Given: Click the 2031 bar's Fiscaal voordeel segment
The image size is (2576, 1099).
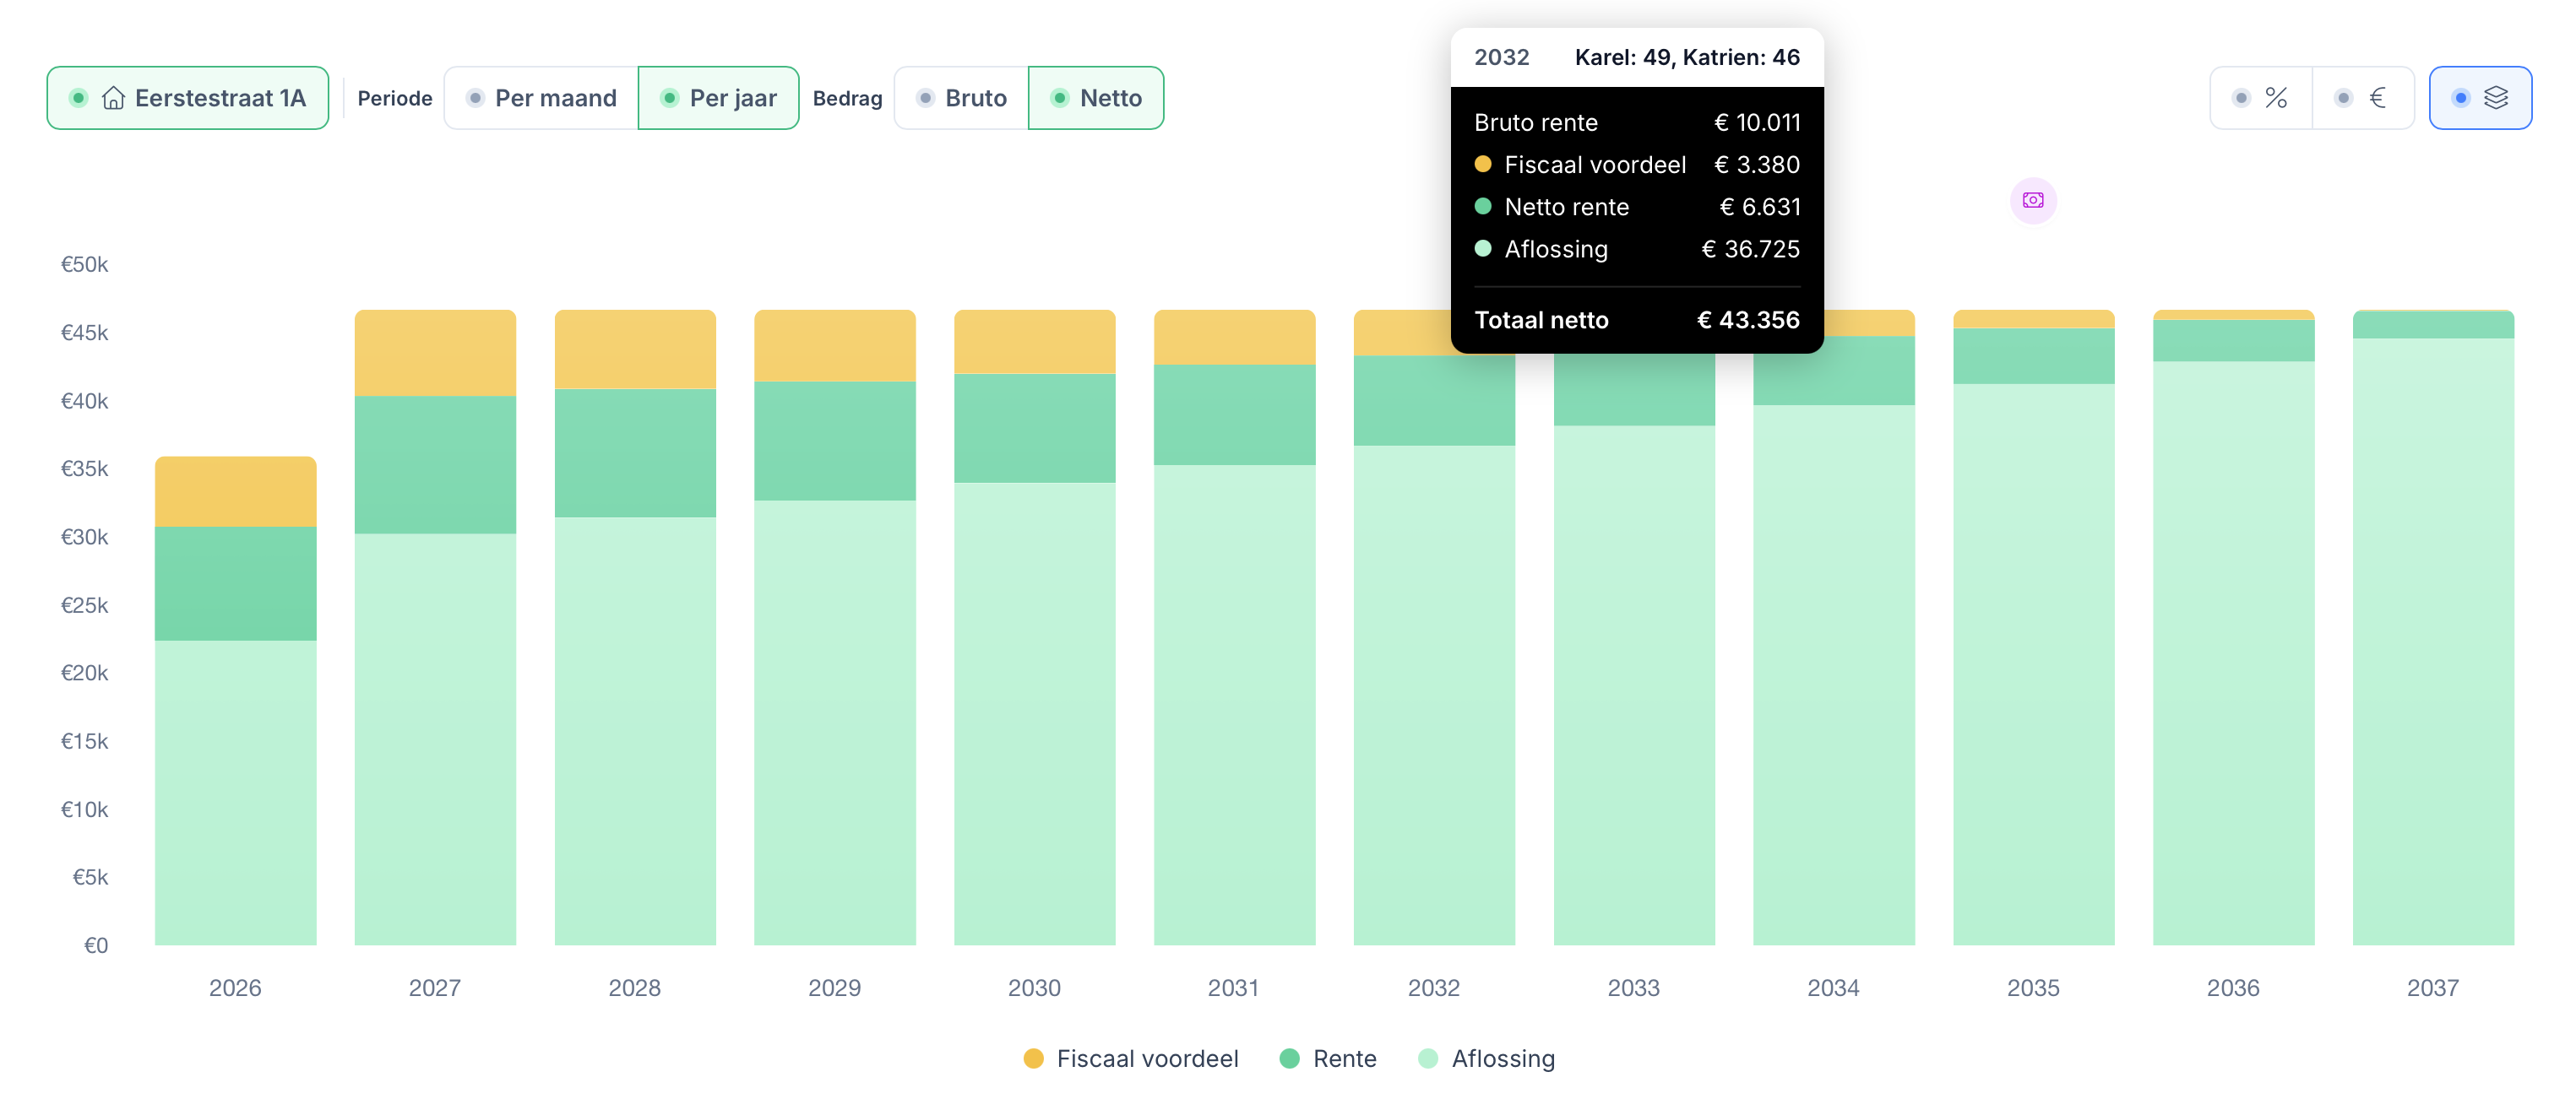Looking at the screenshot, I should [1235, 338].
